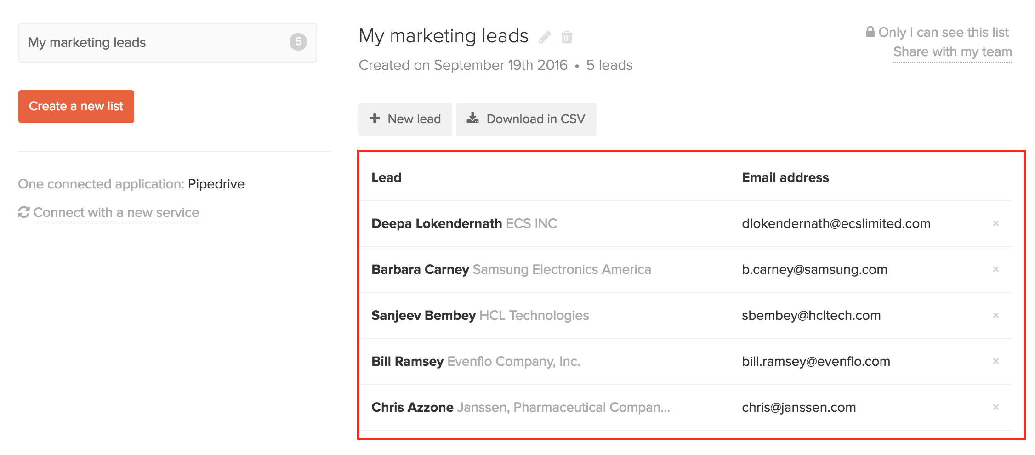Click the lock icon next to the privacy notice
This screenshot has height=455, width=1035.
click(870, 32)
